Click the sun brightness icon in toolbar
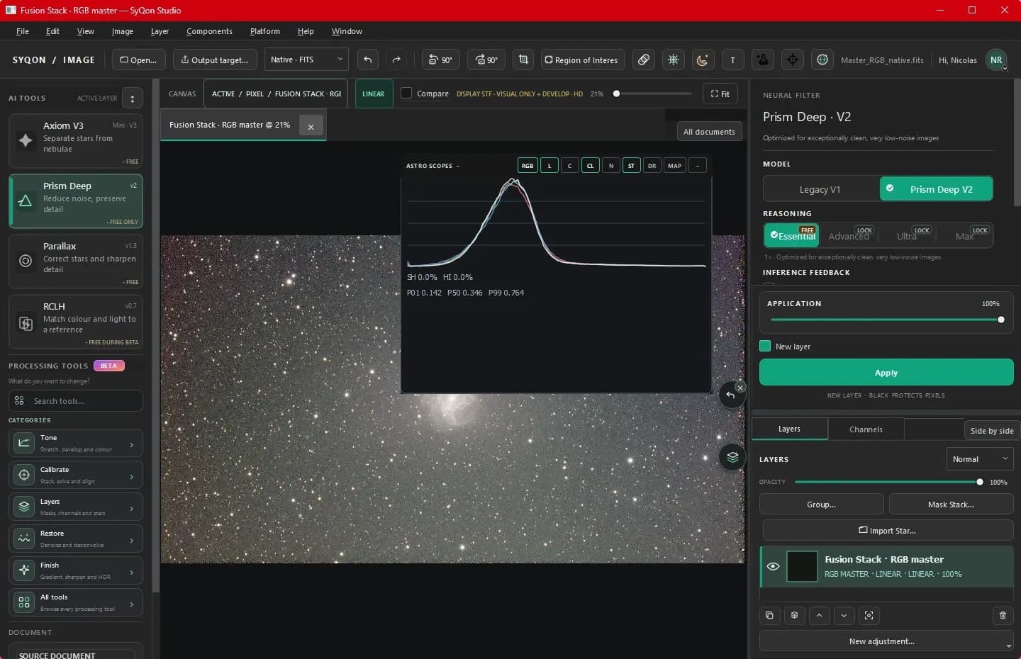Viewport: 1021px width, 659px height. pyautogui.click(x=674, y=60)
